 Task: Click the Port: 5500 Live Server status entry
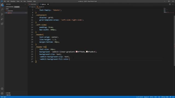tap(165, 97)
